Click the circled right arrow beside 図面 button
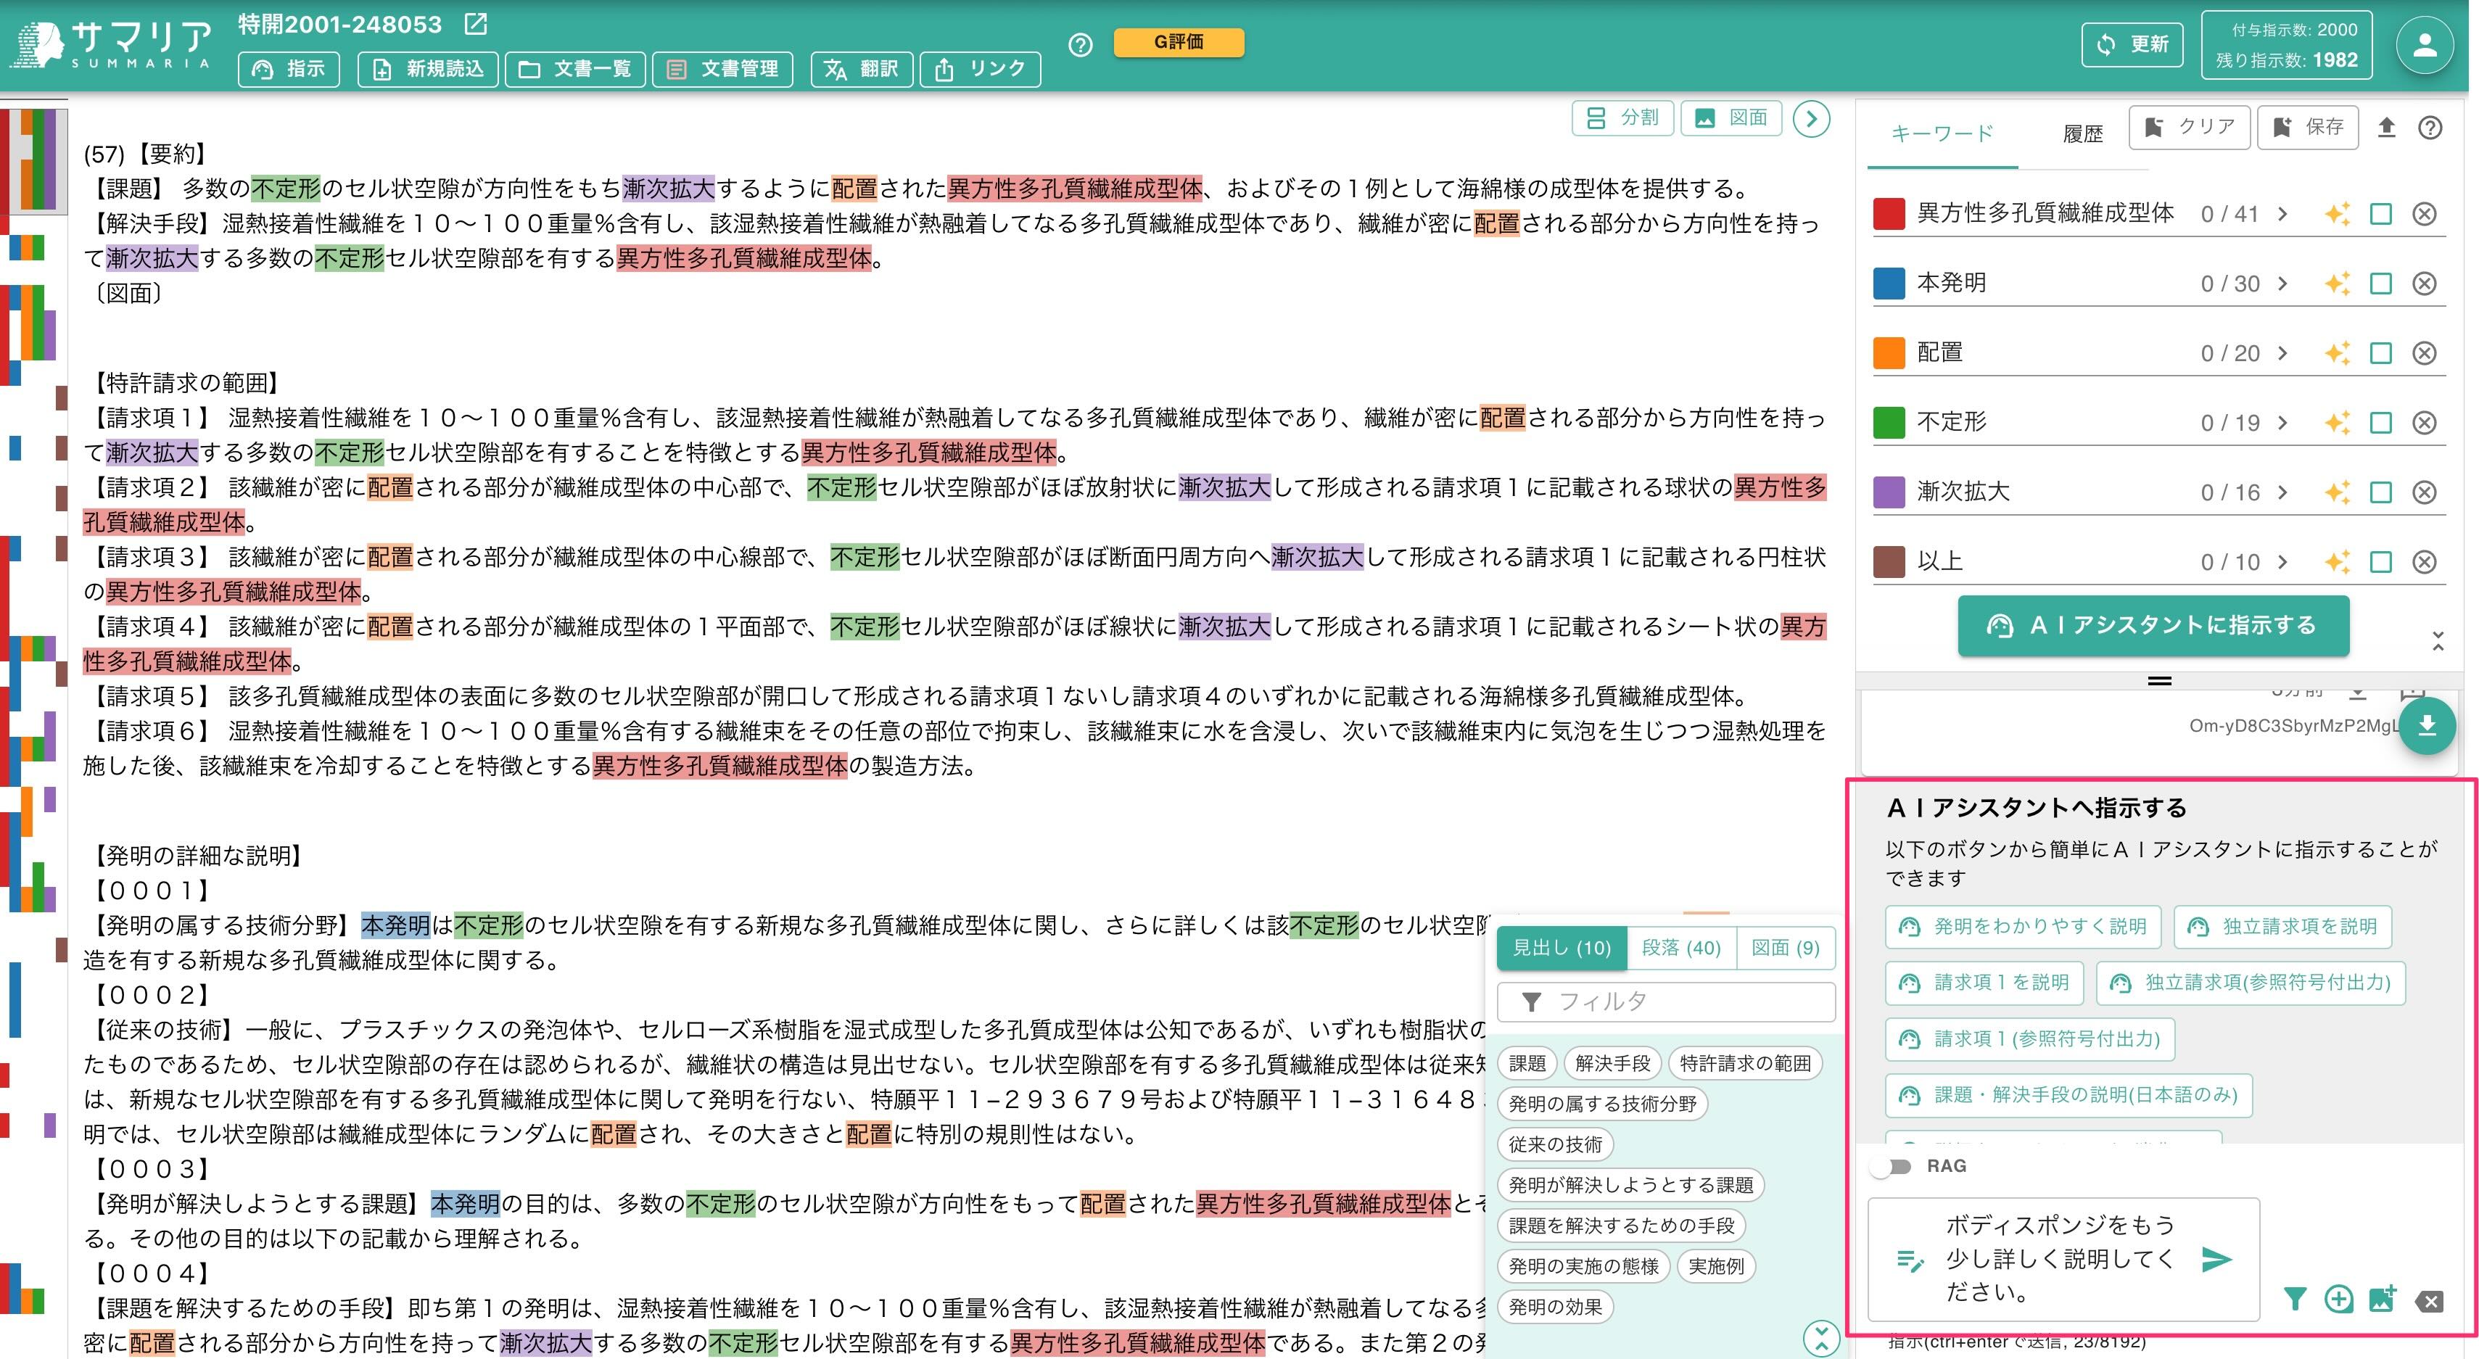 [1811, 118]
